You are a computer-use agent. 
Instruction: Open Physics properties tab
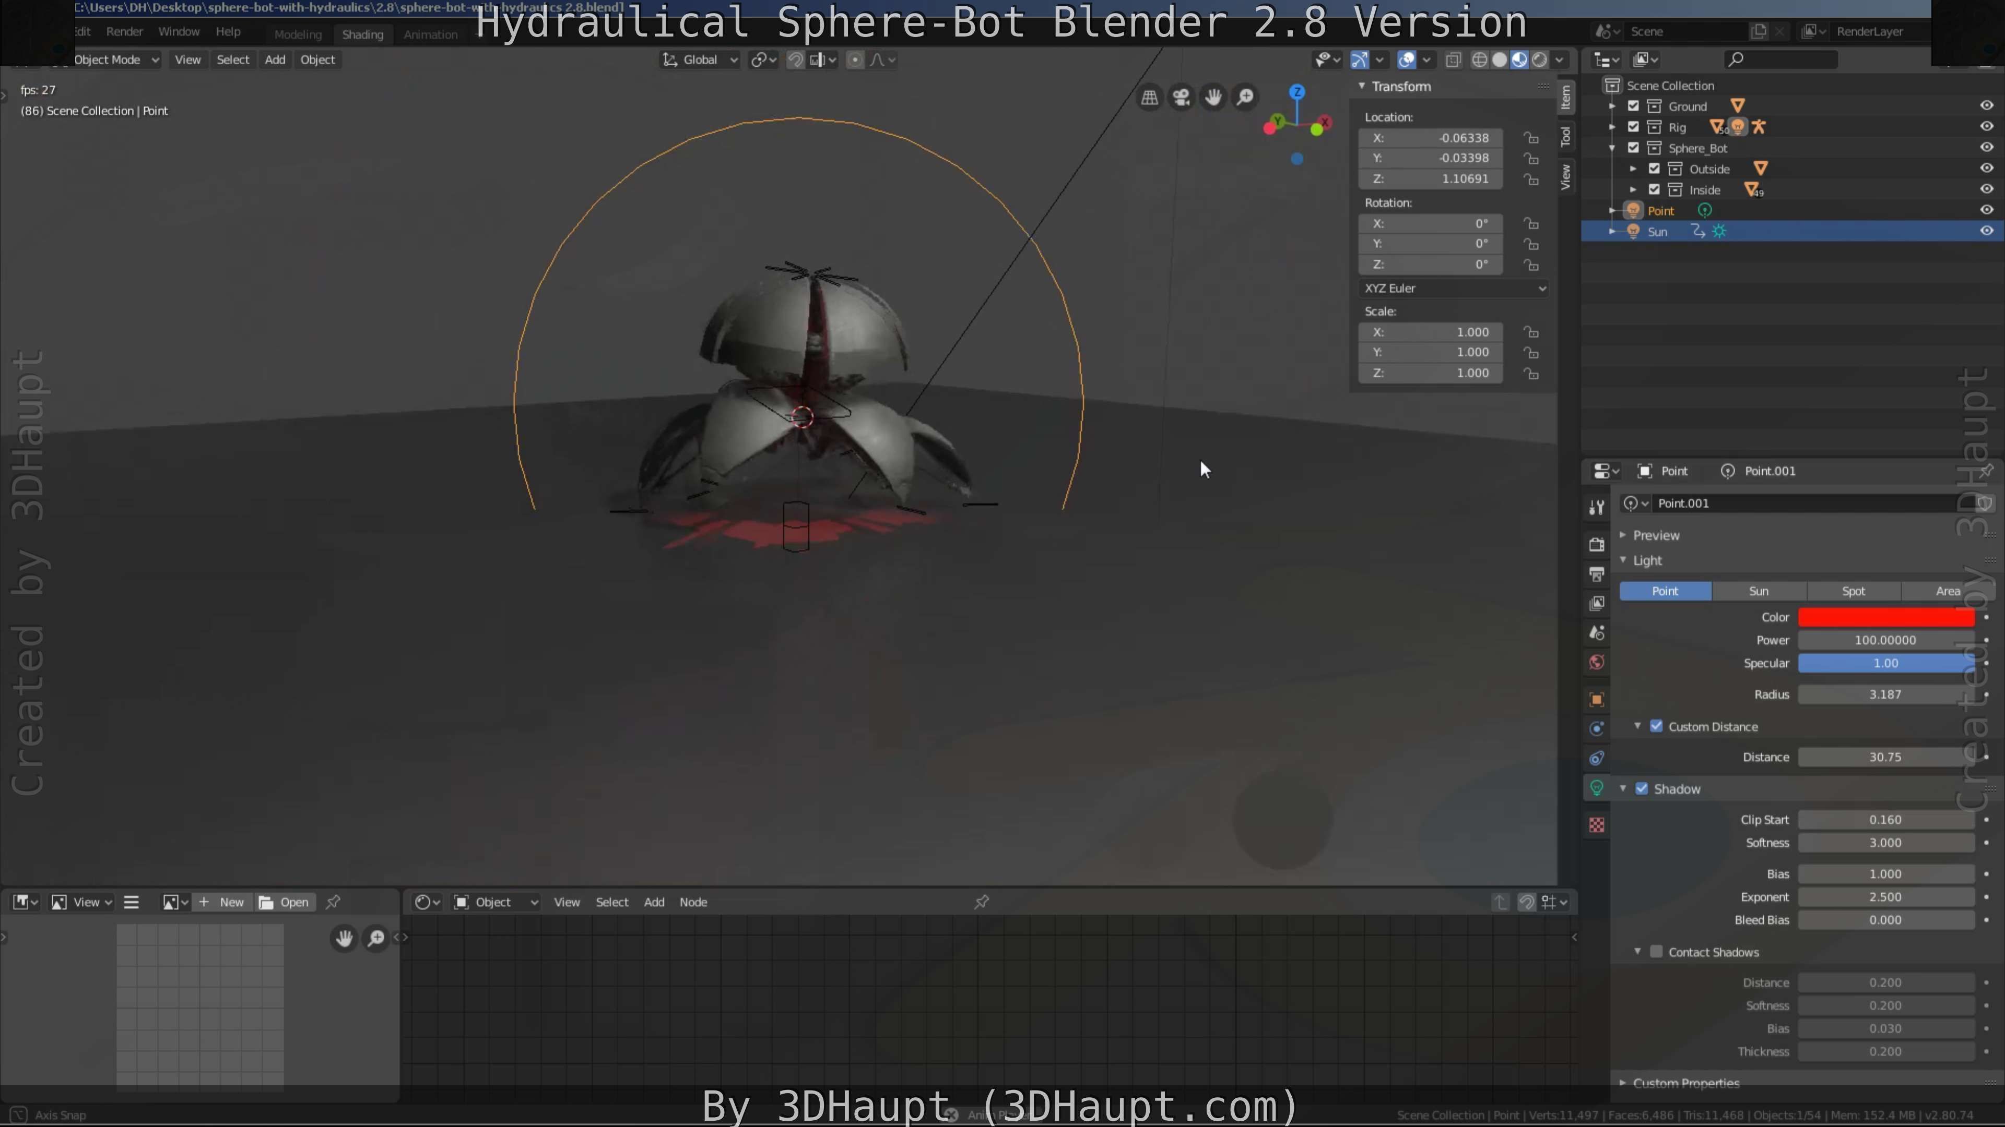[1596, 729]
